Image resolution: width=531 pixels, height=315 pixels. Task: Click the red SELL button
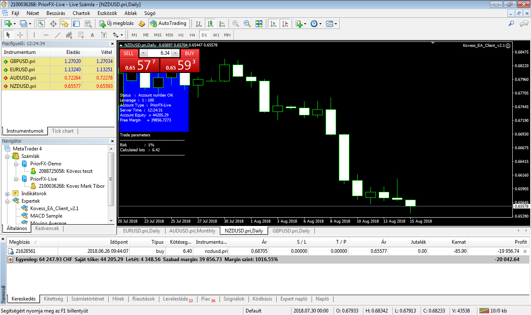(129, 53)
